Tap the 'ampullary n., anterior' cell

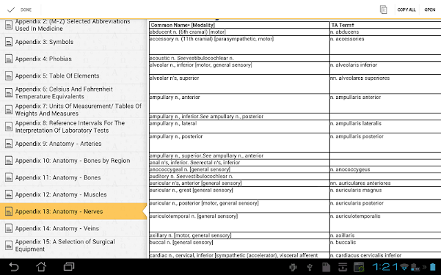[x=239, y=104]
